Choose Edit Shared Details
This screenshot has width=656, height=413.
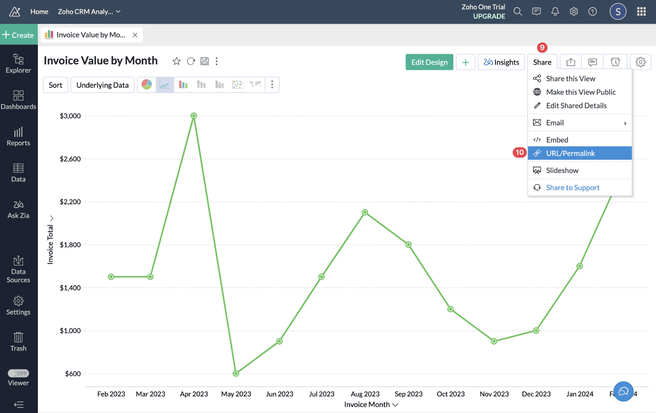tap(580, 105)
